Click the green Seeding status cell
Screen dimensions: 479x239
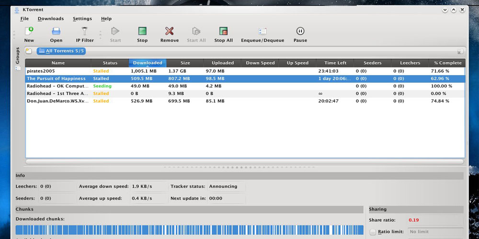point(103,86)
